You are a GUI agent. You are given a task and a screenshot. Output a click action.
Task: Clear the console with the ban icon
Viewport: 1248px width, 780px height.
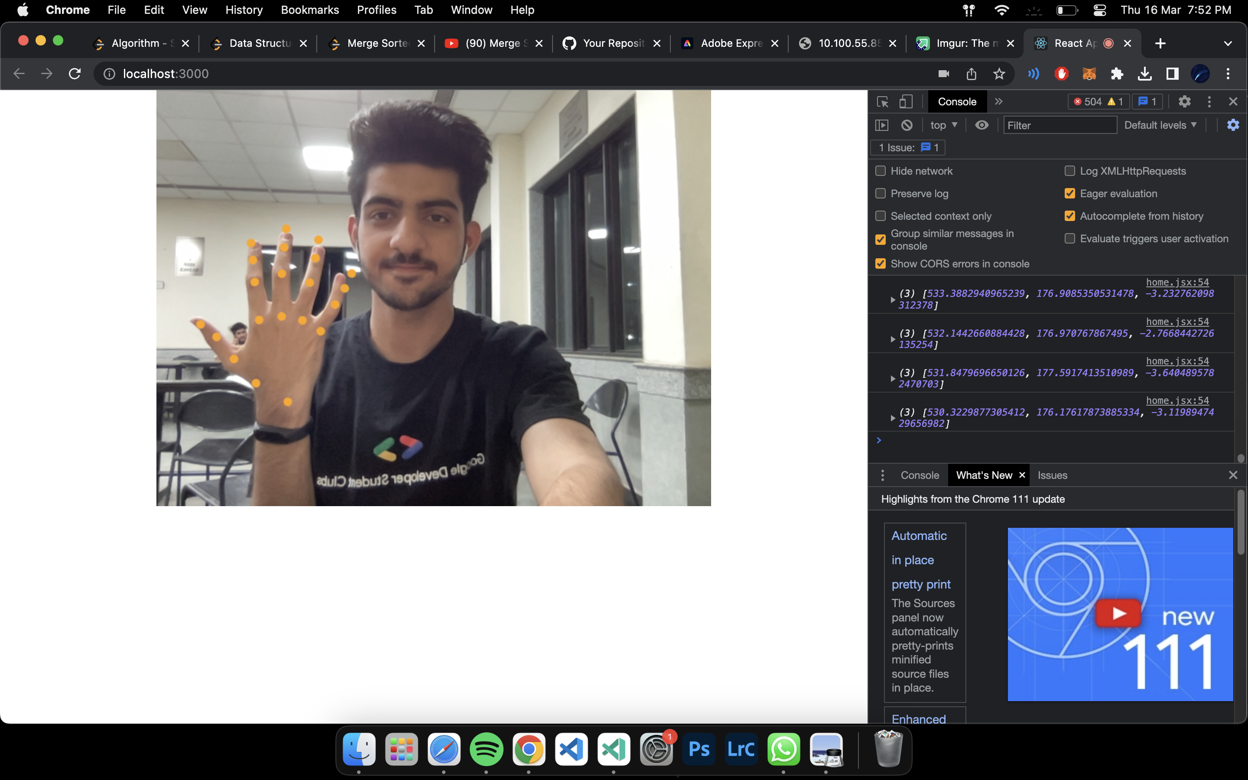tap(907, 125)
